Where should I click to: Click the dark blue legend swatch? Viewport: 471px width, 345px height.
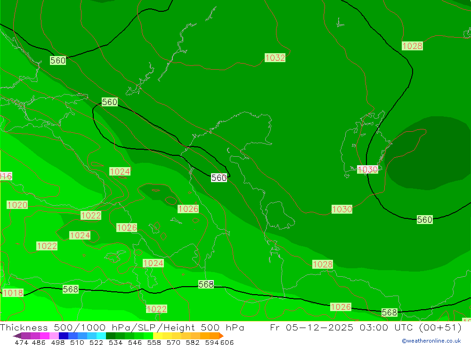point(64,336)
